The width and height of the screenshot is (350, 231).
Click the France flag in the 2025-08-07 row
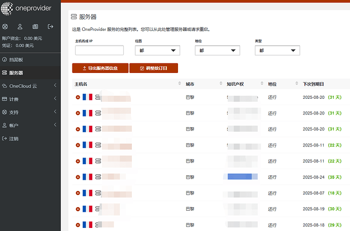87,193
